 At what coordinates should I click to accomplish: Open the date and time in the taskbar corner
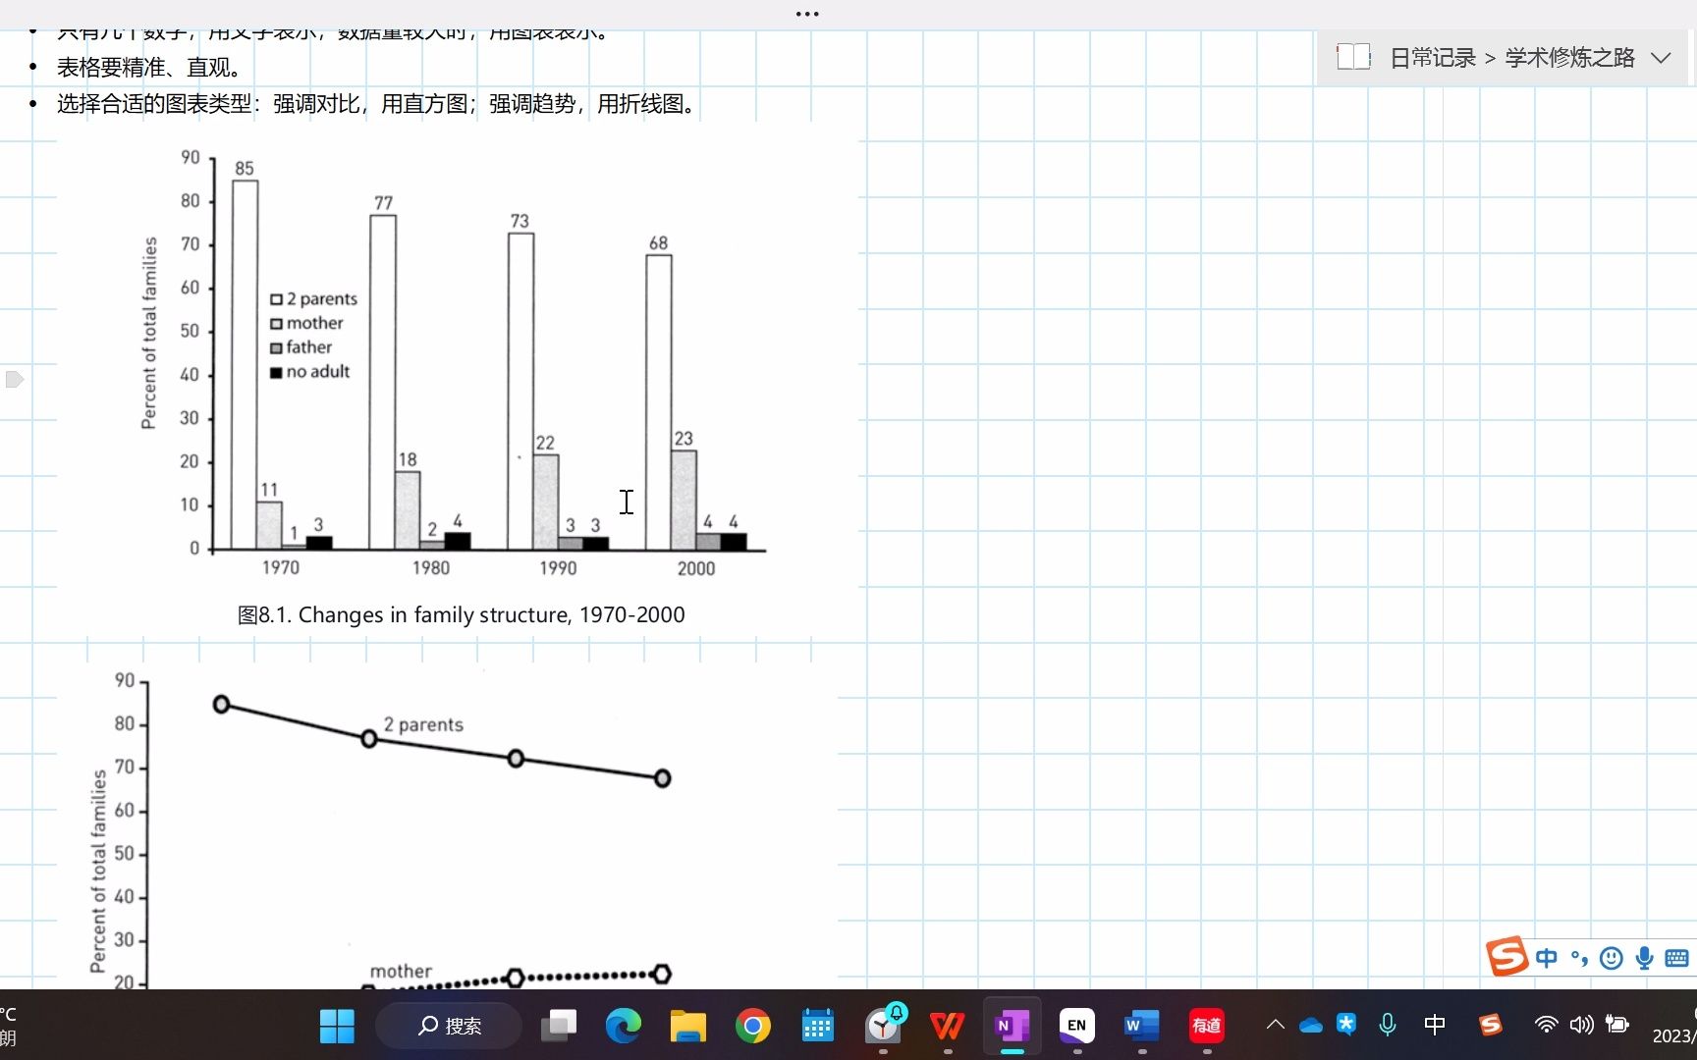[1673, 1026]
